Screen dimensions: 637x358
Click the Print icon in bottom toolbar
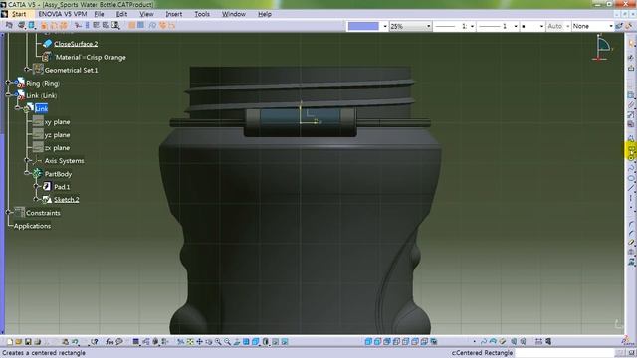38,342
